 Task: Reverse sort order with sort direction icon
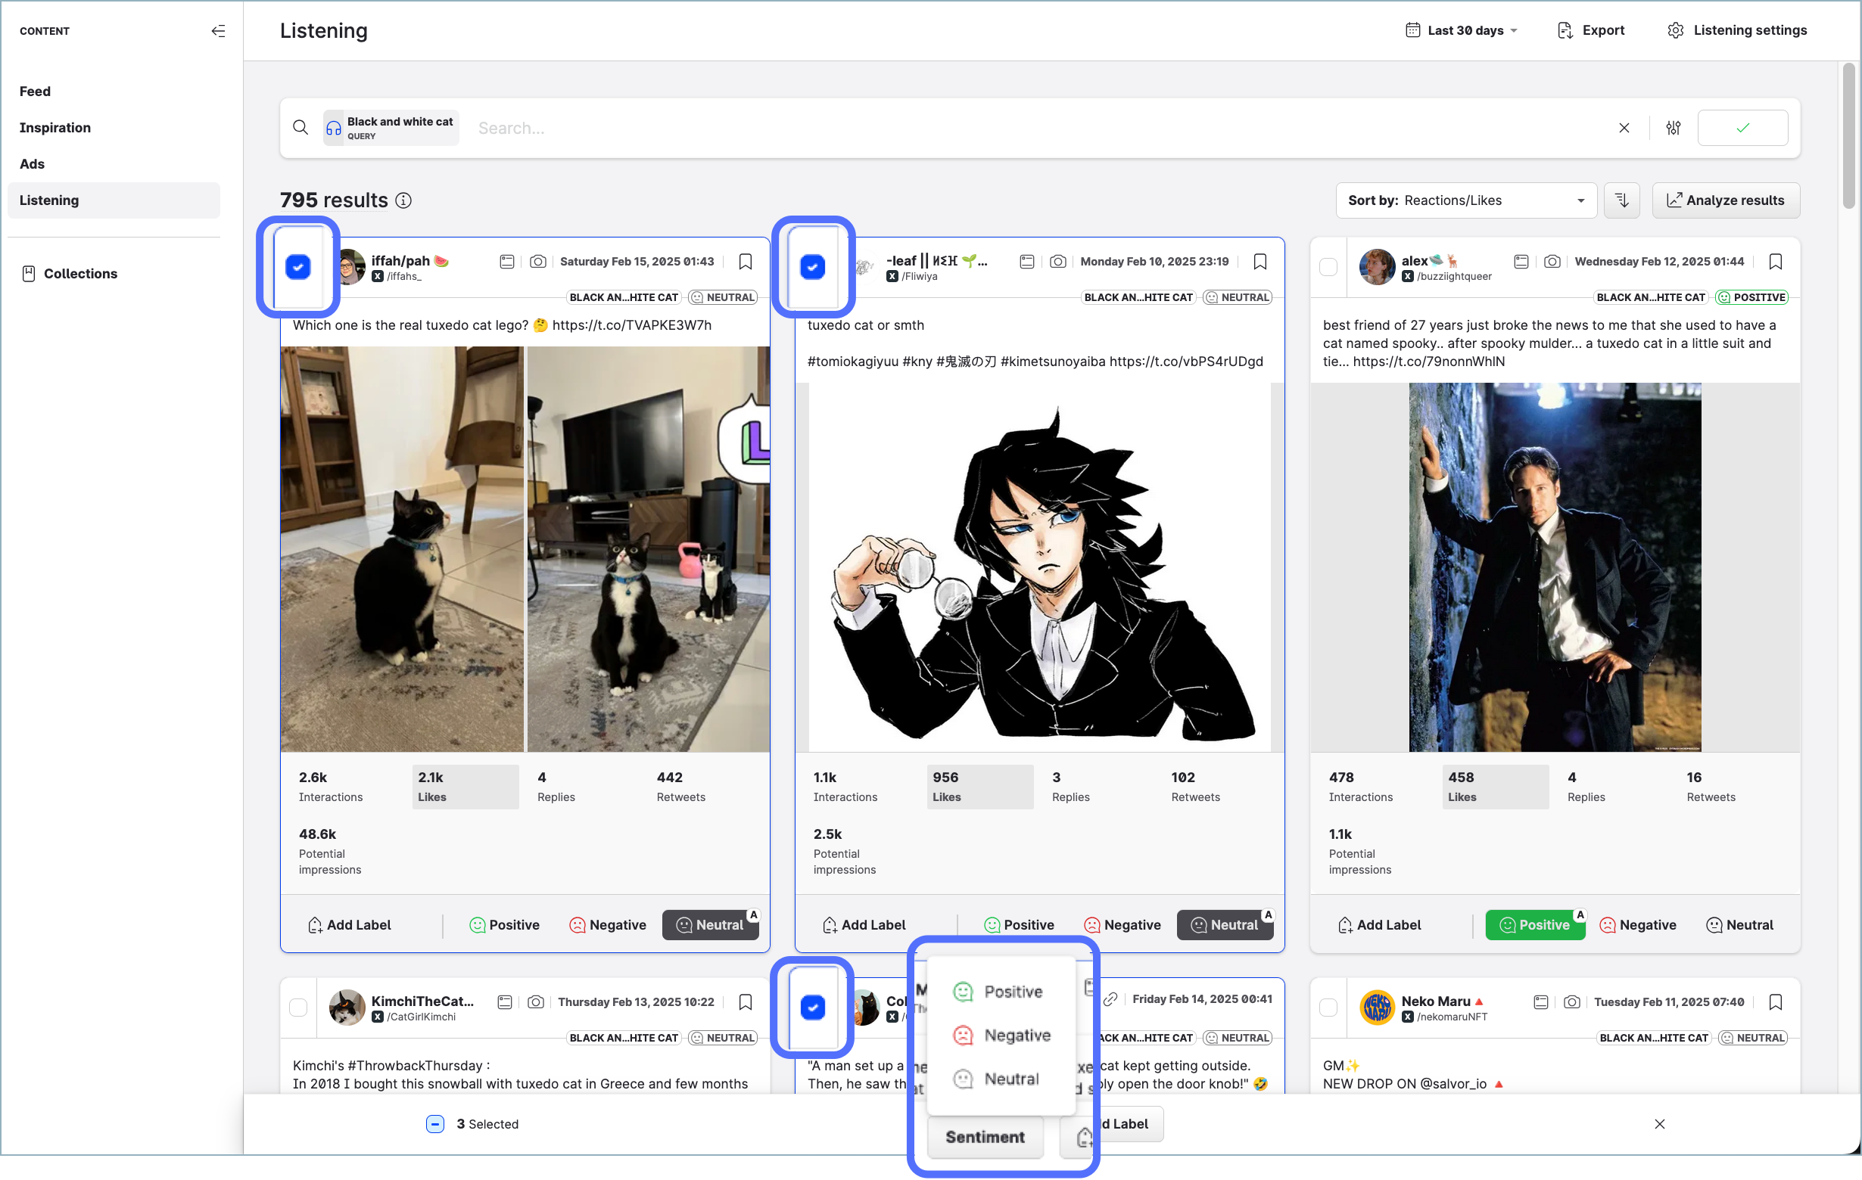(1621, 201)
